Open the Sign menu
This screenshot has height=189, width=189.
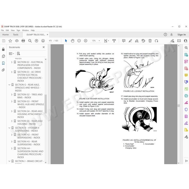18,30
